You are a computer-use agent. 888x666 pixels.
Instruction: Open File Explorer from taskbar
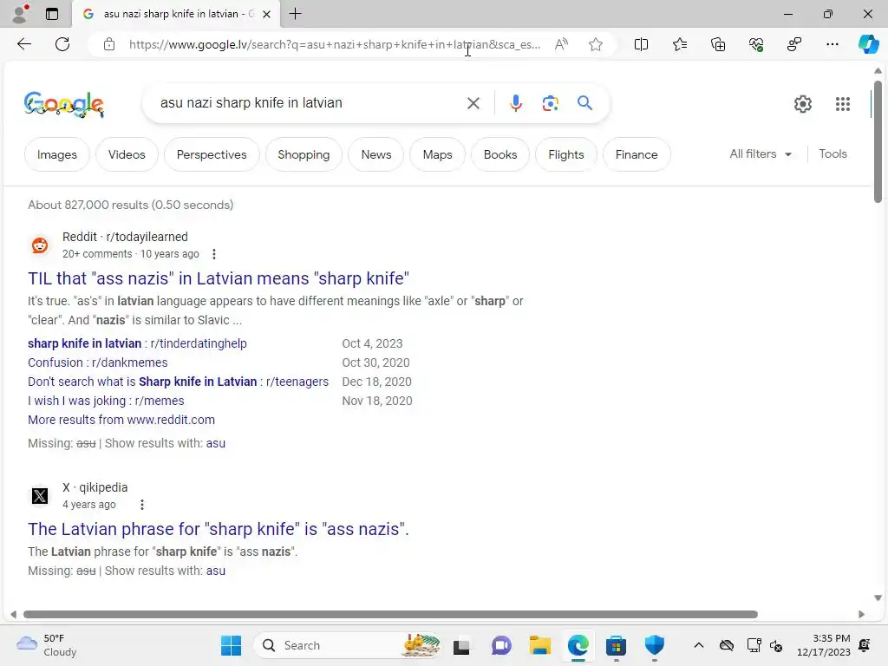[539, 645]
